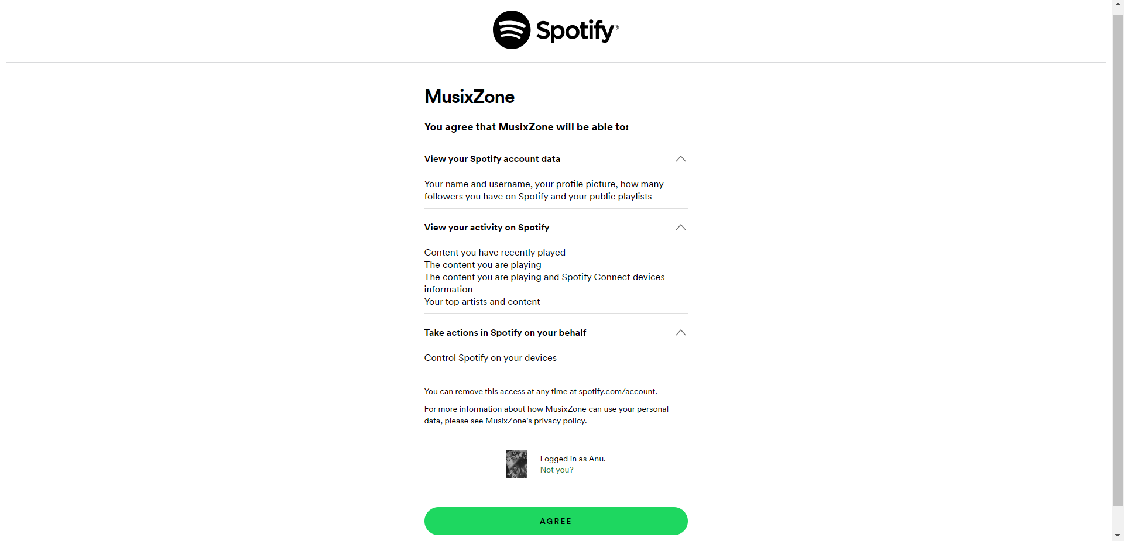1124x541 pixels.
Task: Collapse the View your Spotify account data section
Action: tap(680, 158)
